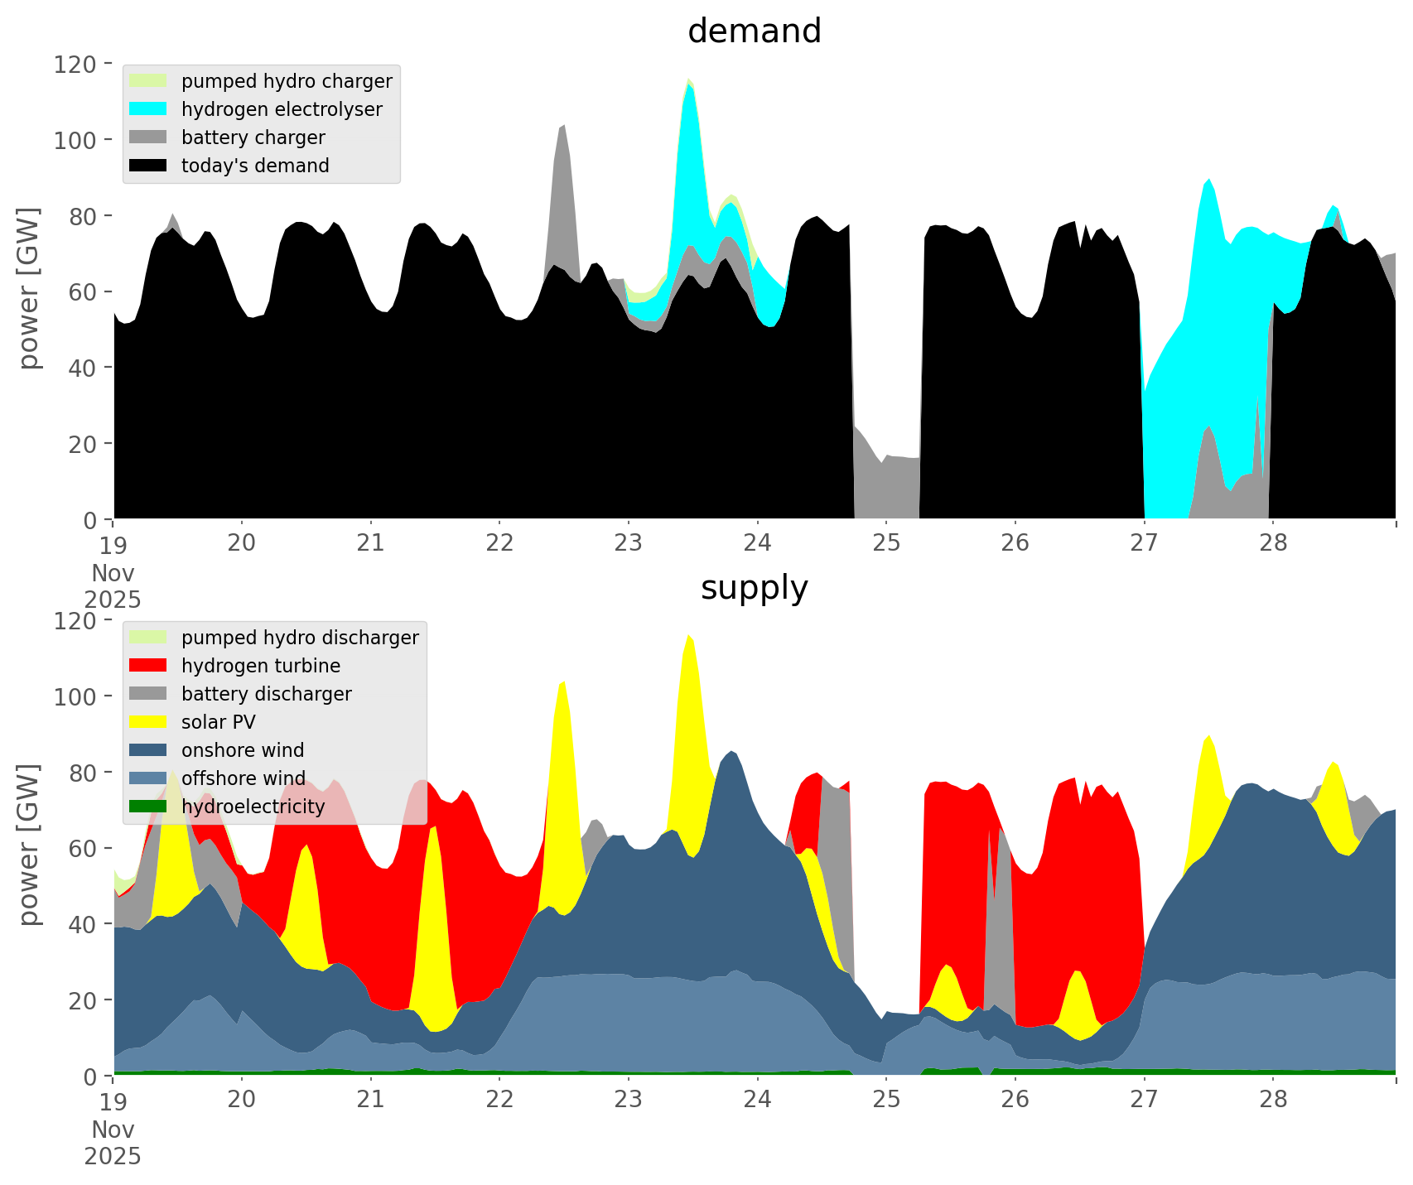Screen dimensions: 1413x1185
Task: Click the offshore wind legend swatch
Action: pos(148,778)
